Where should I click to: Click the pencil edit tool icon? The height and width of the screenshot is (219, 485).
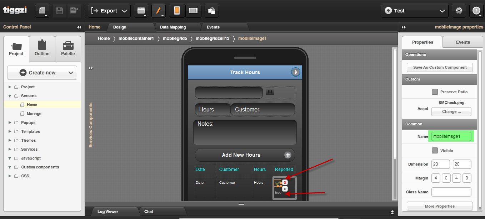click(x=158, y=11)
